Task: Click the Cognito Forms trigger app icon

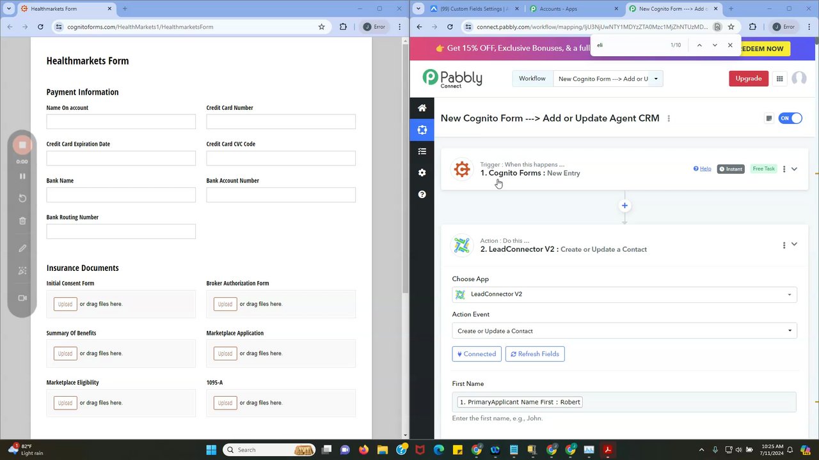Action: tap(462, 169)
